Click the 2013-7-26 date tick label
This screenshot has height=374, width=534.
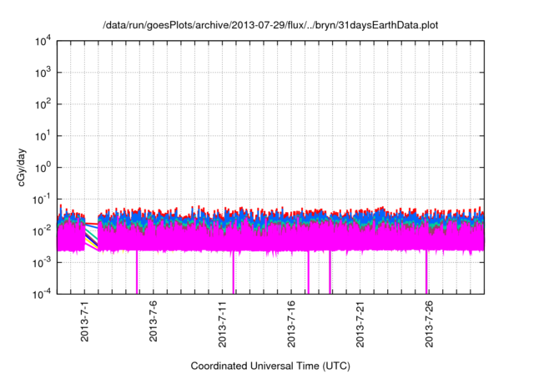[x=429, y=324]
